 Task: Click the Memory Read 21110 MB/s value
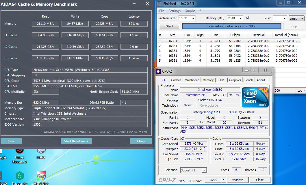[46, 24]
